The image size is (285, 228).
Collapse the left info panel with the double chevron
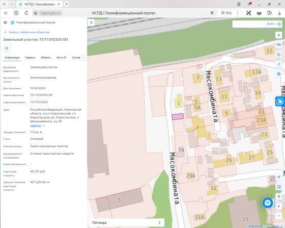91,22
